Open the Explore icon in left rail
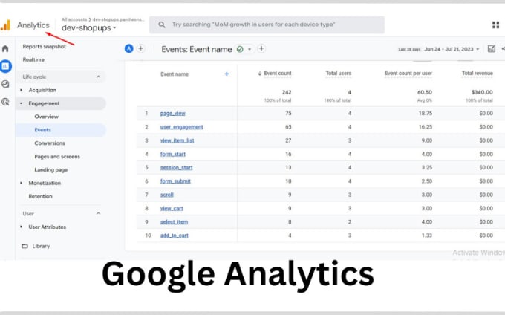The width and height of the screenshot is (505, 315). [x=5, y=84]
